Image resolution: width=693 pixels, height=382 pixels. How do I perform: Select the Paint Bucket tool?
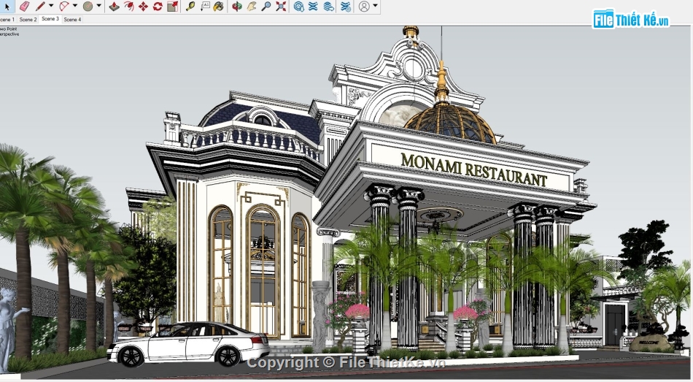[x=218, y=6]
